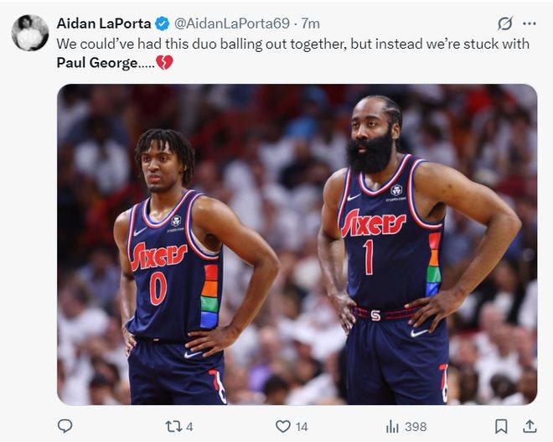
Task: Click the bold Paul George text
Action: coord(97,63)
